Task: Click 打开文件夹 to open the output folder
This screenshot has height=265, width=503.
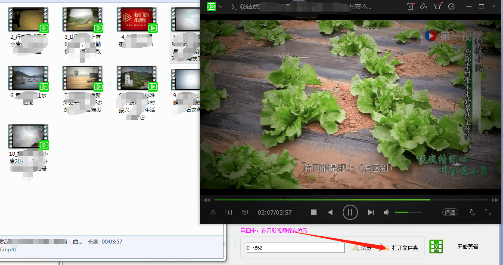Action: coord(401,248)
